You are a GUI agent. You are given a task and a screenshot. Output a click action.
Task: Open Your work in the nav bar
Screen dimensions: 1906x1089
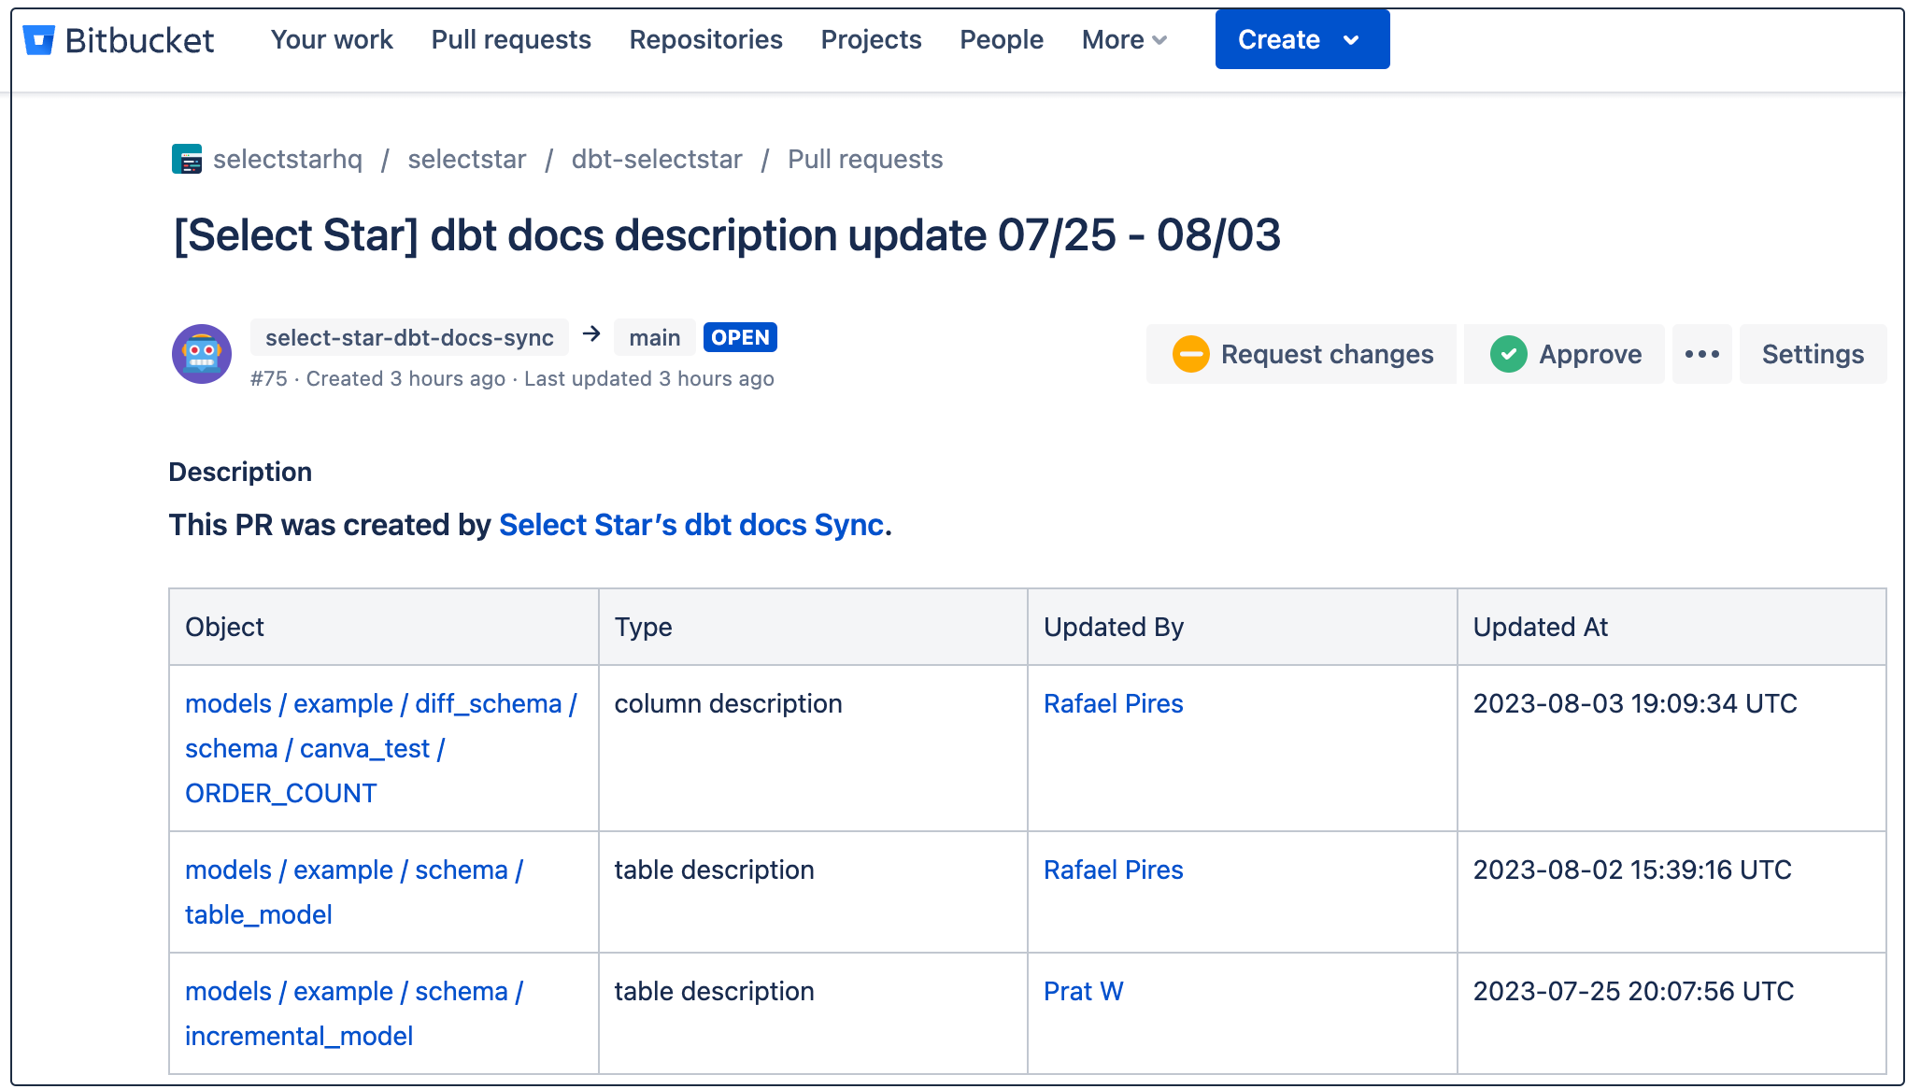(332, 40)
